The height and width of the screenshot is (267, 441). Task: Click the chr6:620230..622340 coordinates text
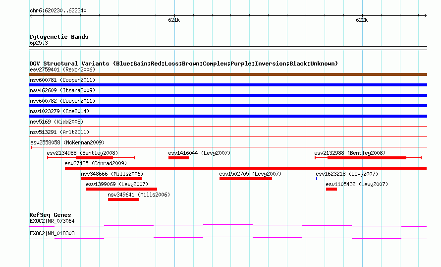click(x=58, y=11)
